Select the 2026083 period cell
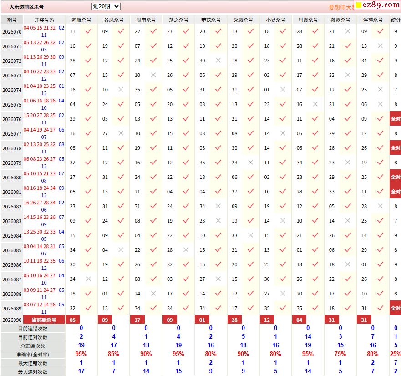This screenshot has width=401, height=376. click(x=12, y=221)
